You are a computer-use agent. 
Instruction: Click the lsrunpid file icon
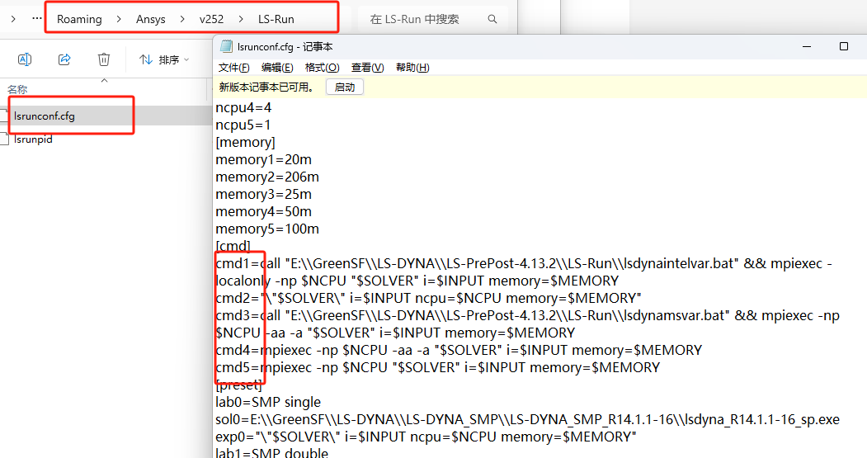click(x=7, y=139)
